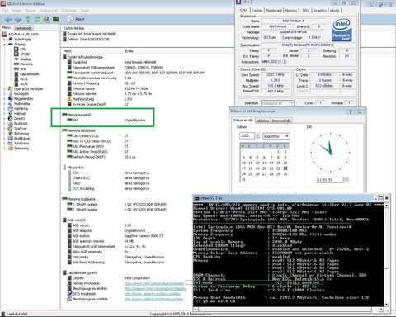Click the time input field under the clock
The image size is (396, 317).
pyautogui.click(x=330, y=180)
